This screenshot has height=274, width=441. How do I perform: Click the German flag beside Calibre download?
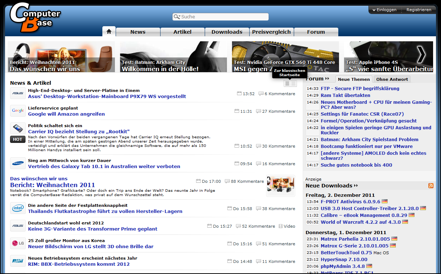pos(412,215)
